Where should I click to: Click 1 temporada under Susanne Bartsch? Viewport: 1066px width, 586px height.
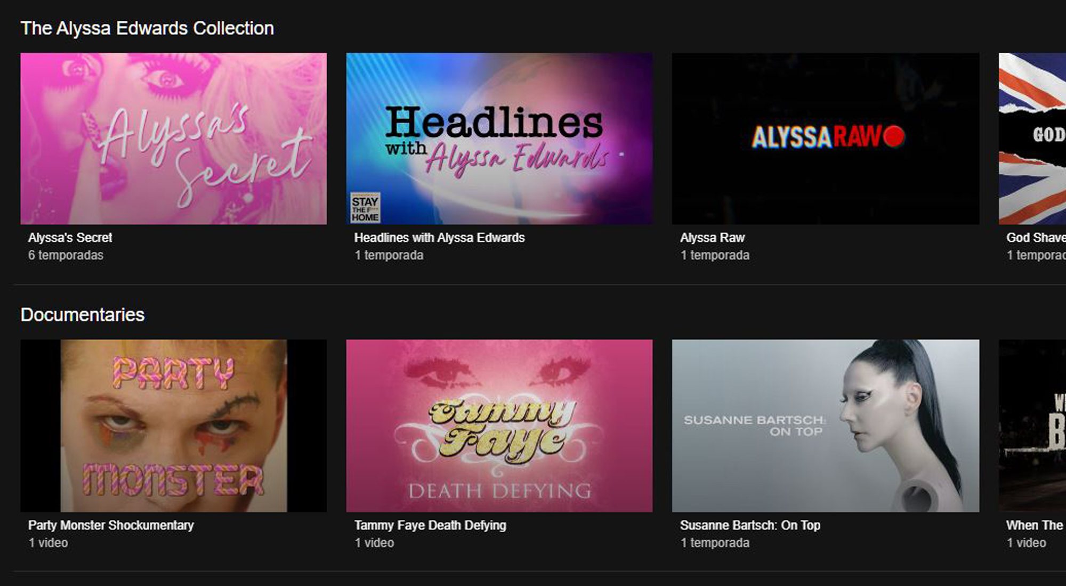pyautogui.click(x=715, y=543)
